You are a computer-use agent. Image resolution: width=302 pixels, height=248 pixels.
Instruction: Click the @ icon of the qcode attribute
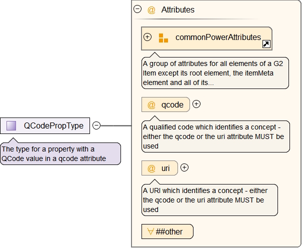(151, 105)
